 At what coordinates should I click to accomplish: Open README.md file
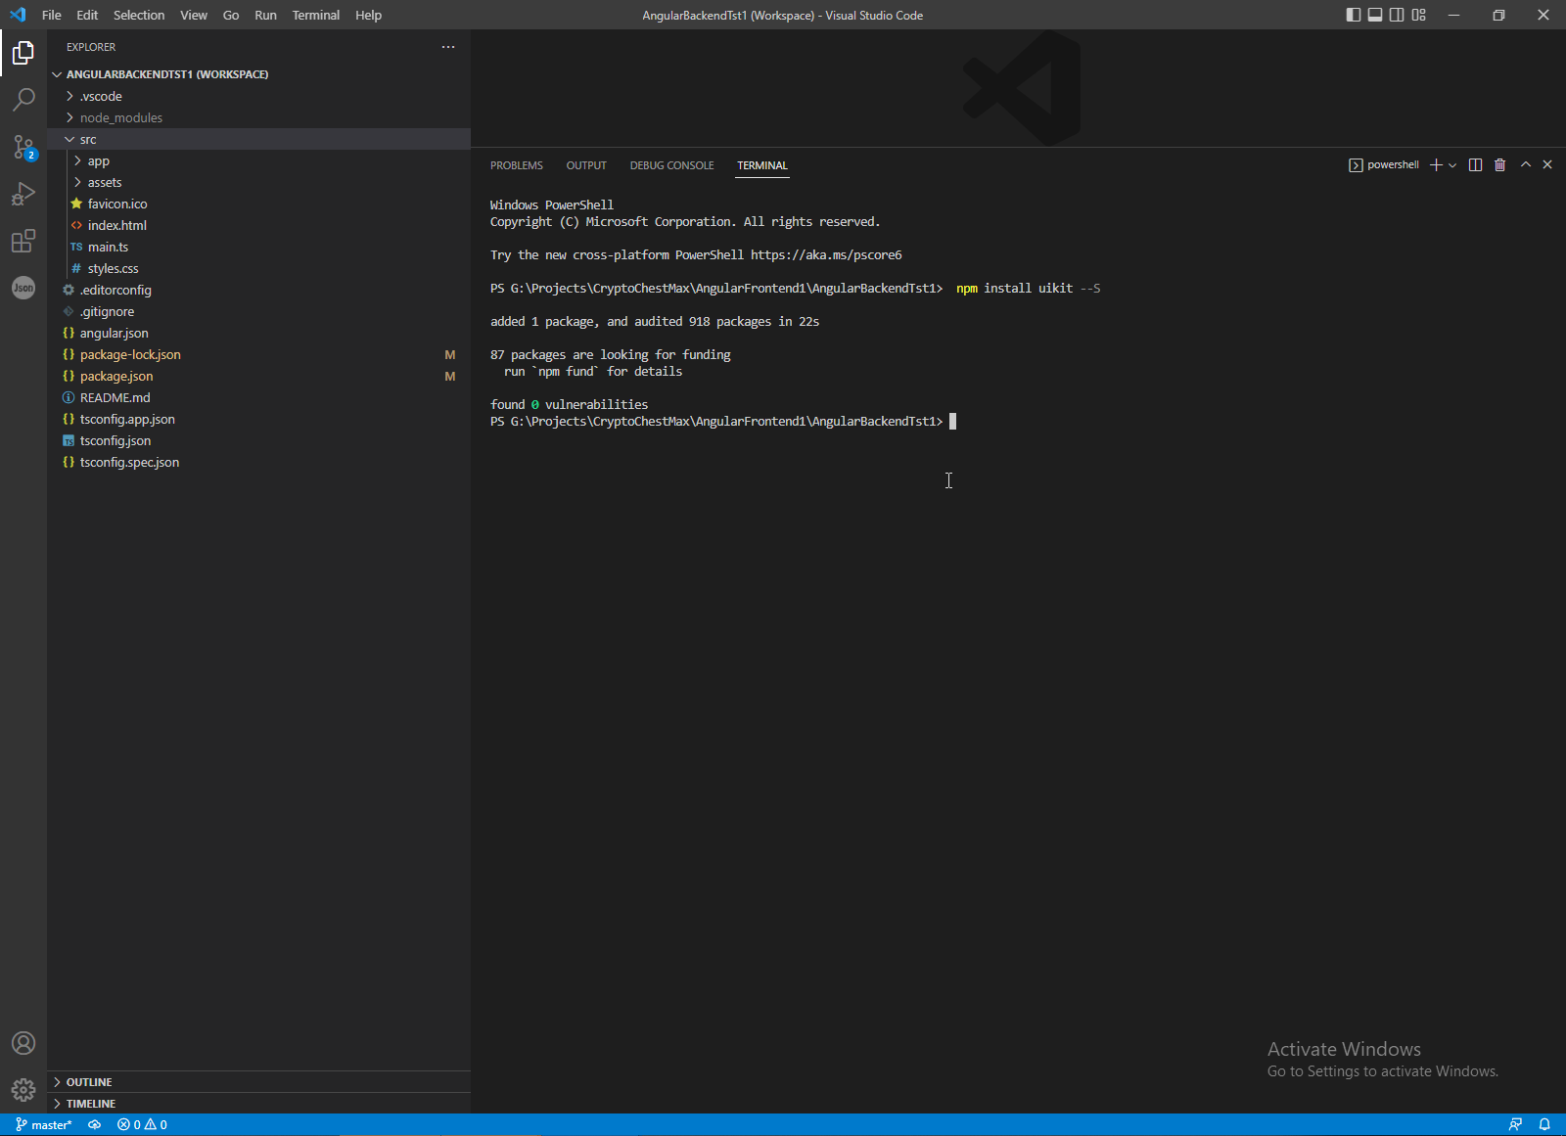pyautogui.click(x=258, y=397)
